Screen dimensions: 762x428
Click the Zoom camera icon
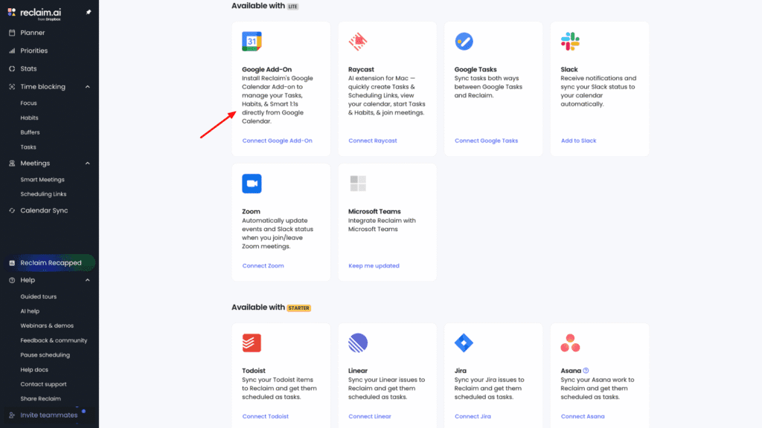click(252, 184)
